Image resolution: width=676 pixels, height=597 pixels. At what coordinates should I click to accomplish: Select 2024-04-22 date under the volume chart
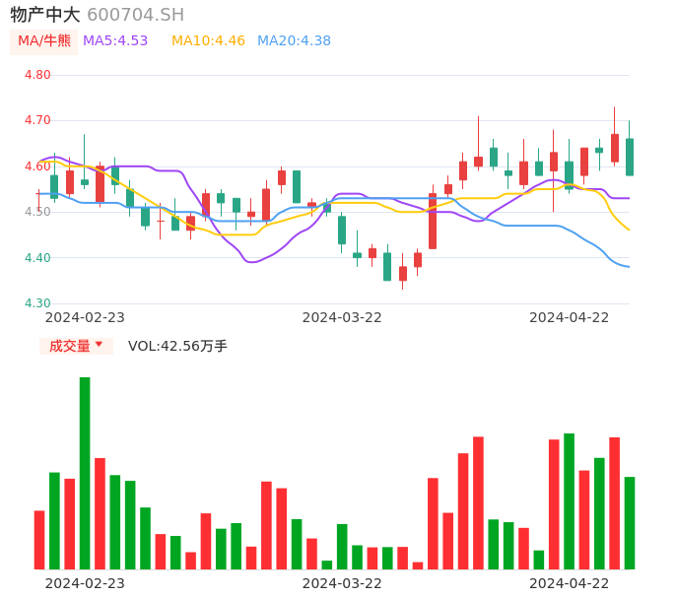pos(570,583)
